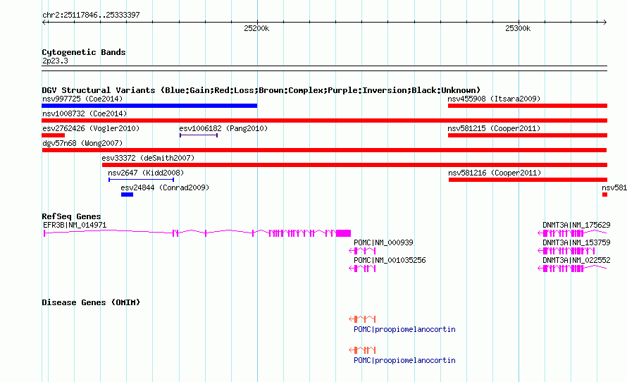Open the first POMC|proopiomelanocortin OMIM link
The height and width of the screenshot is (382, 627).
tap(404, 330)
